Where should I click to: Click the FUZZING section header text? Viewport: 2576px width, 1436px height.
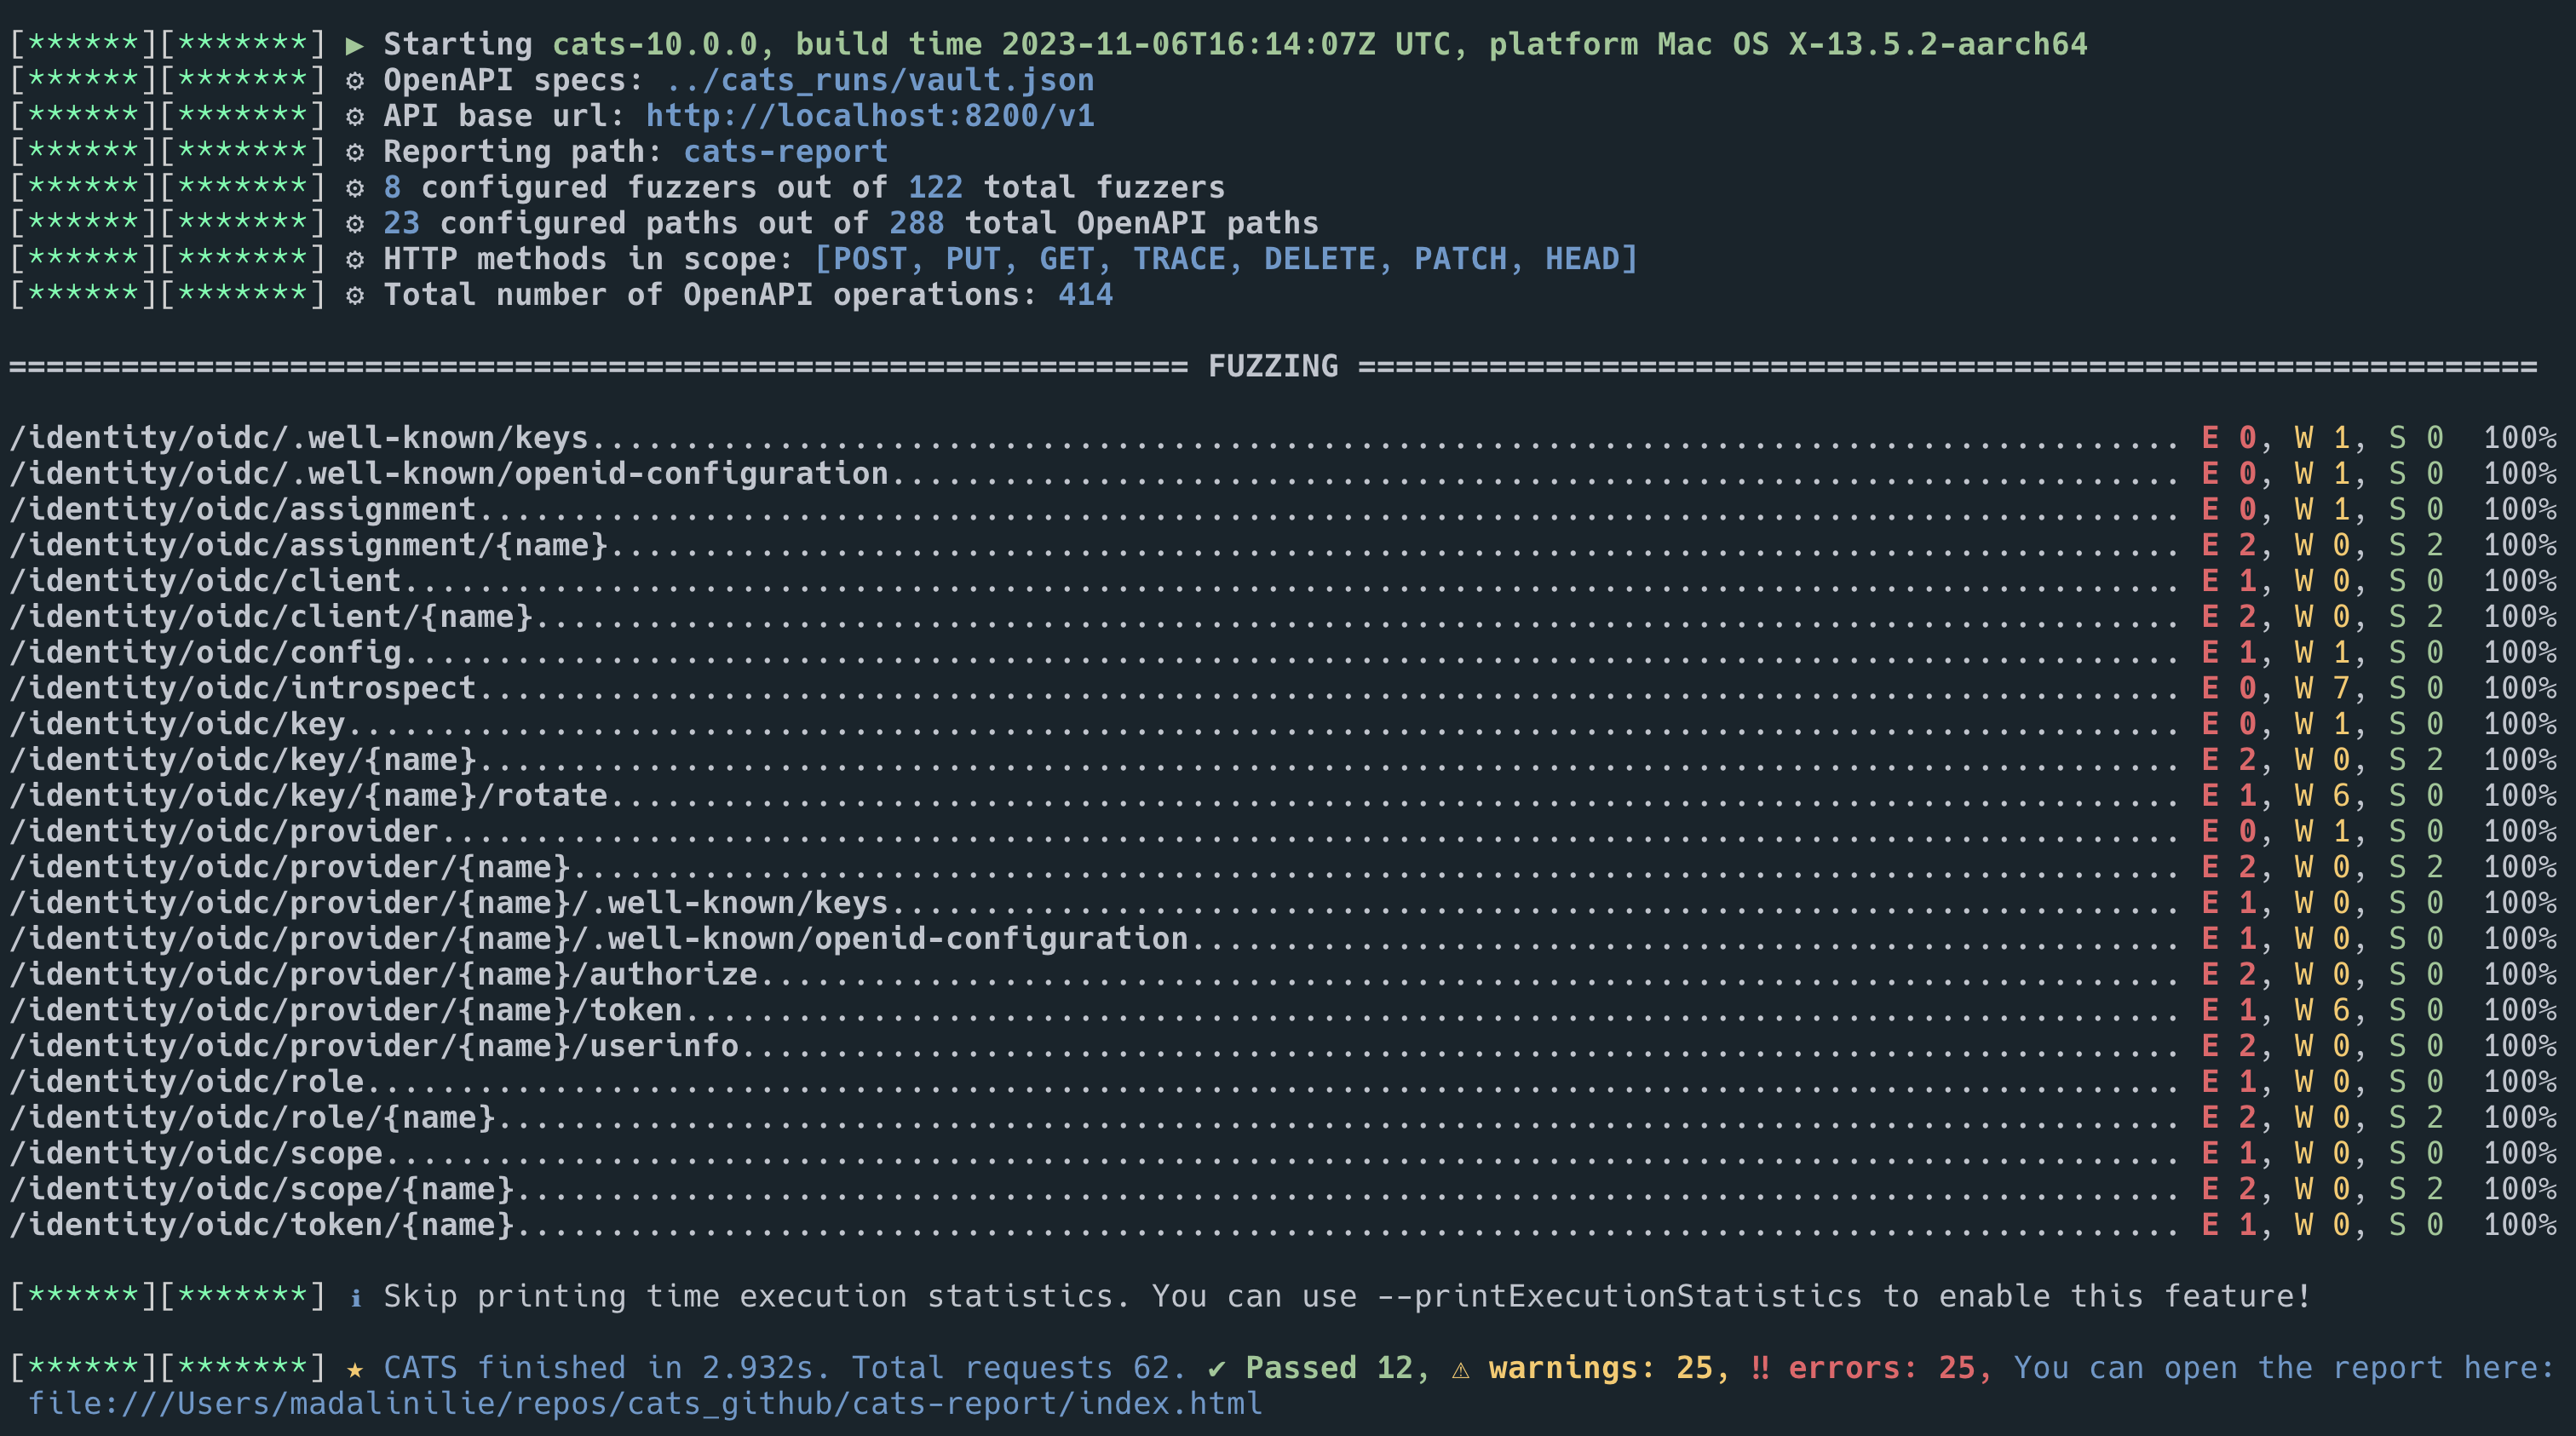tap(1272, 366)
